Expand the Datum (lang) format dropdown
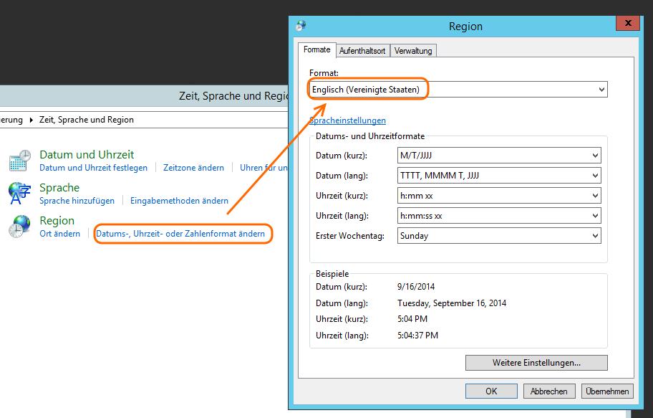 coord(499,176)
